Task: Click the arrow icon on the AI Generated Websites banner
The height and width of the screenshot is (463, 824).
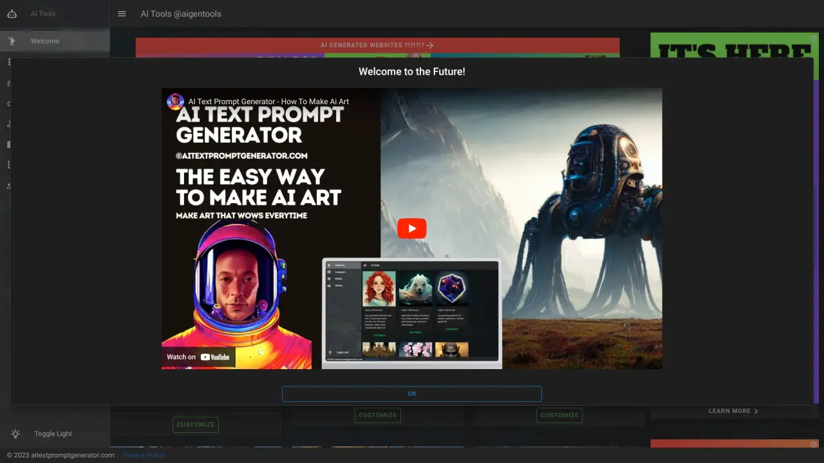Action: pyautogui.click(x=430, y=46)
